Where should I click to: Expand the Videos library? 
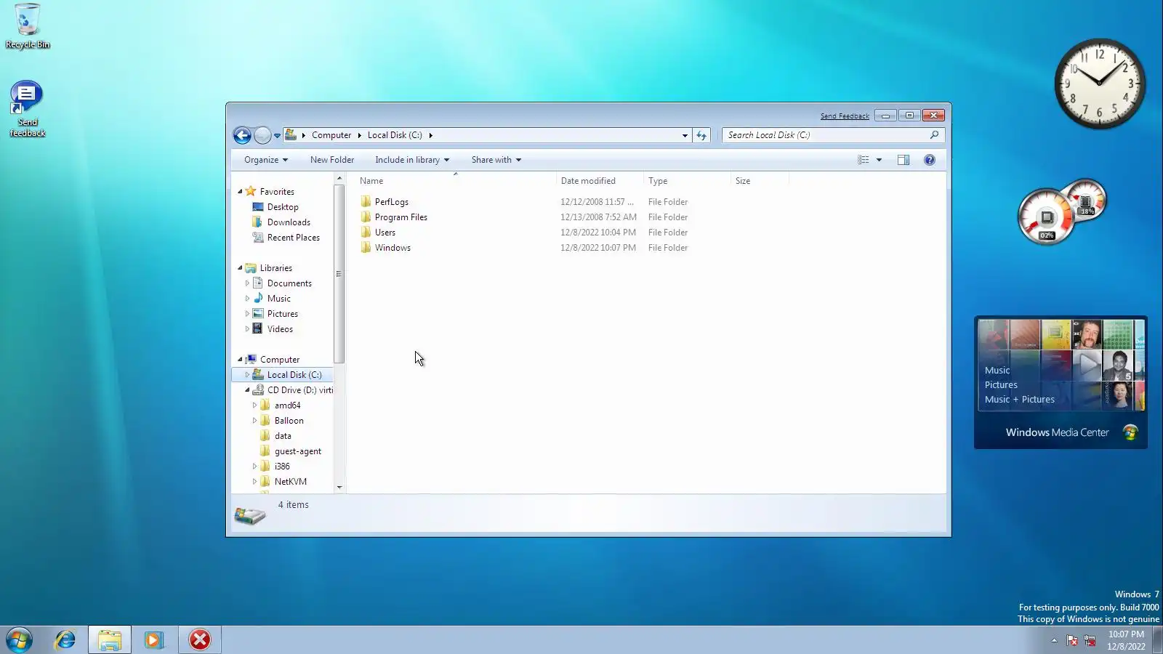(x=247, y=329)
